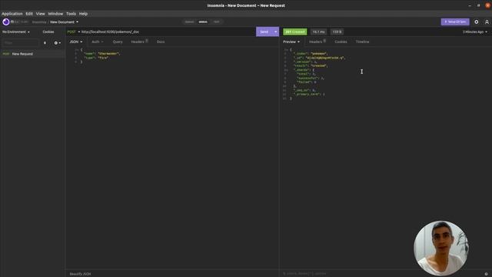Click the response time tag
Image resolution: width=492 pixels, height=277 pixels.
tap(318, 32)
